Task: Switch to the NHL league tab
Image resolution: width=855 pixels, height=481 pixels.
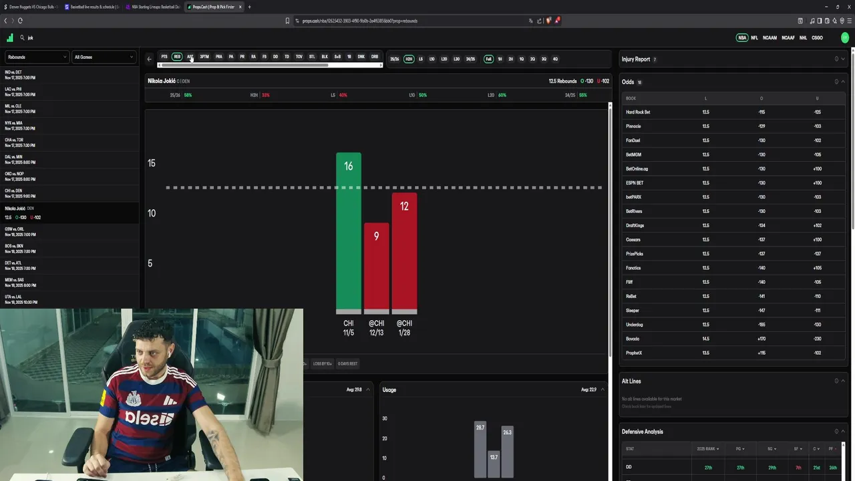Action: coord(804,38)
